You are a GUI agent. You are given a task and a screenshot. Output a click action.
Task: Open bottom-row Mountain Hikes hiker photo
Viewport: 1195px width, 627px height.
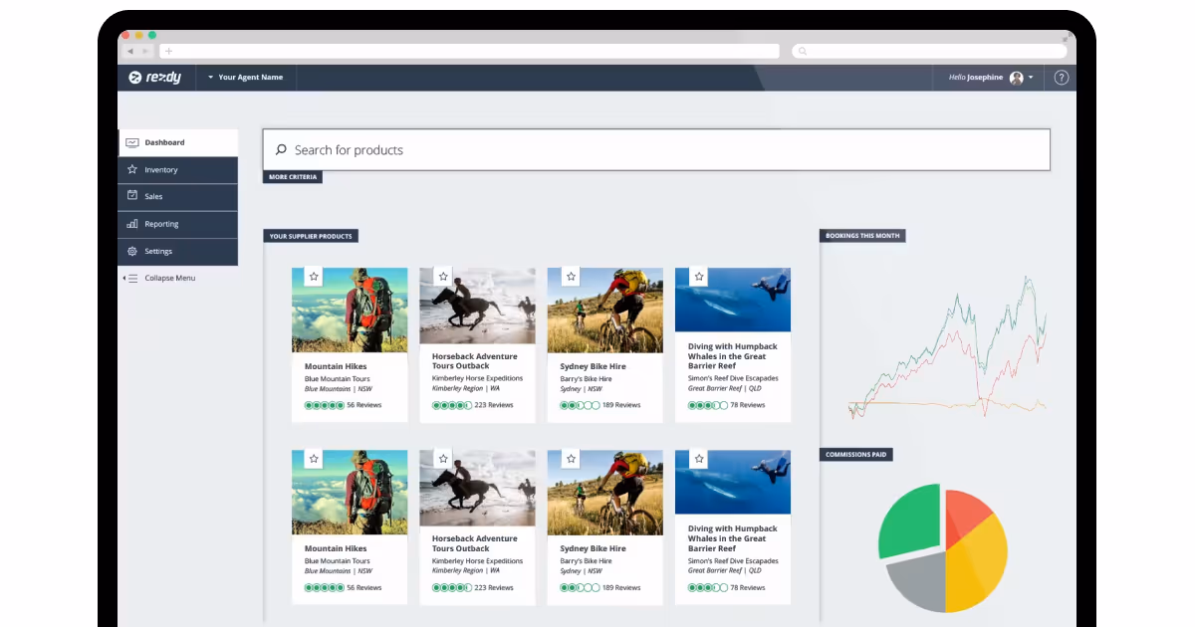350,493
